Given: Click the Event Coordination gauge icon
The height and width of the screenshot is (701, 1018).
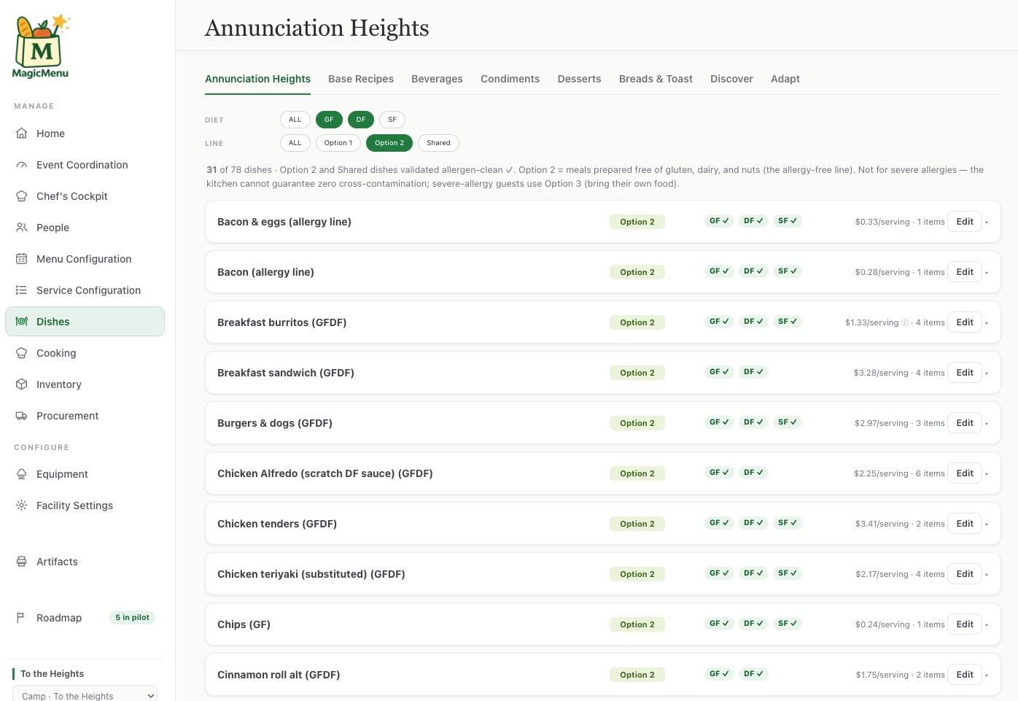Looking at the screenshot, I should click(x=22, y=165).
